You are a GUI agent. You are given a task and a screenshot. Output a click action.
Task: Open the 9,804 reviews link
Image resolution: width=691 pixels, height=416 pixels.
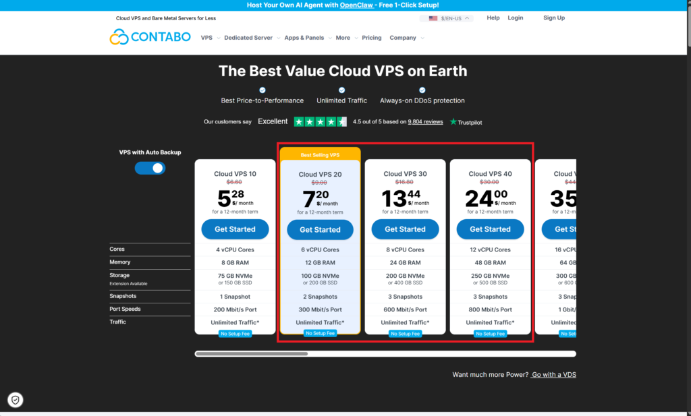click(425, 122)
